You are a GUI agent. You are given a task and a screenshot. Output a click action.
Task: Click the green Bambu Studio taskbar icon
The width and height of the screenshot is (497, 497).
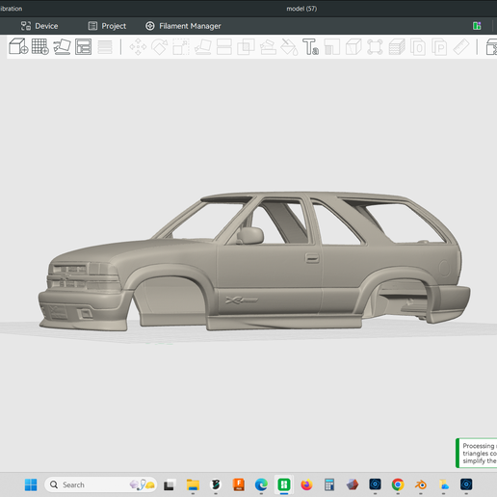(284, 484)
